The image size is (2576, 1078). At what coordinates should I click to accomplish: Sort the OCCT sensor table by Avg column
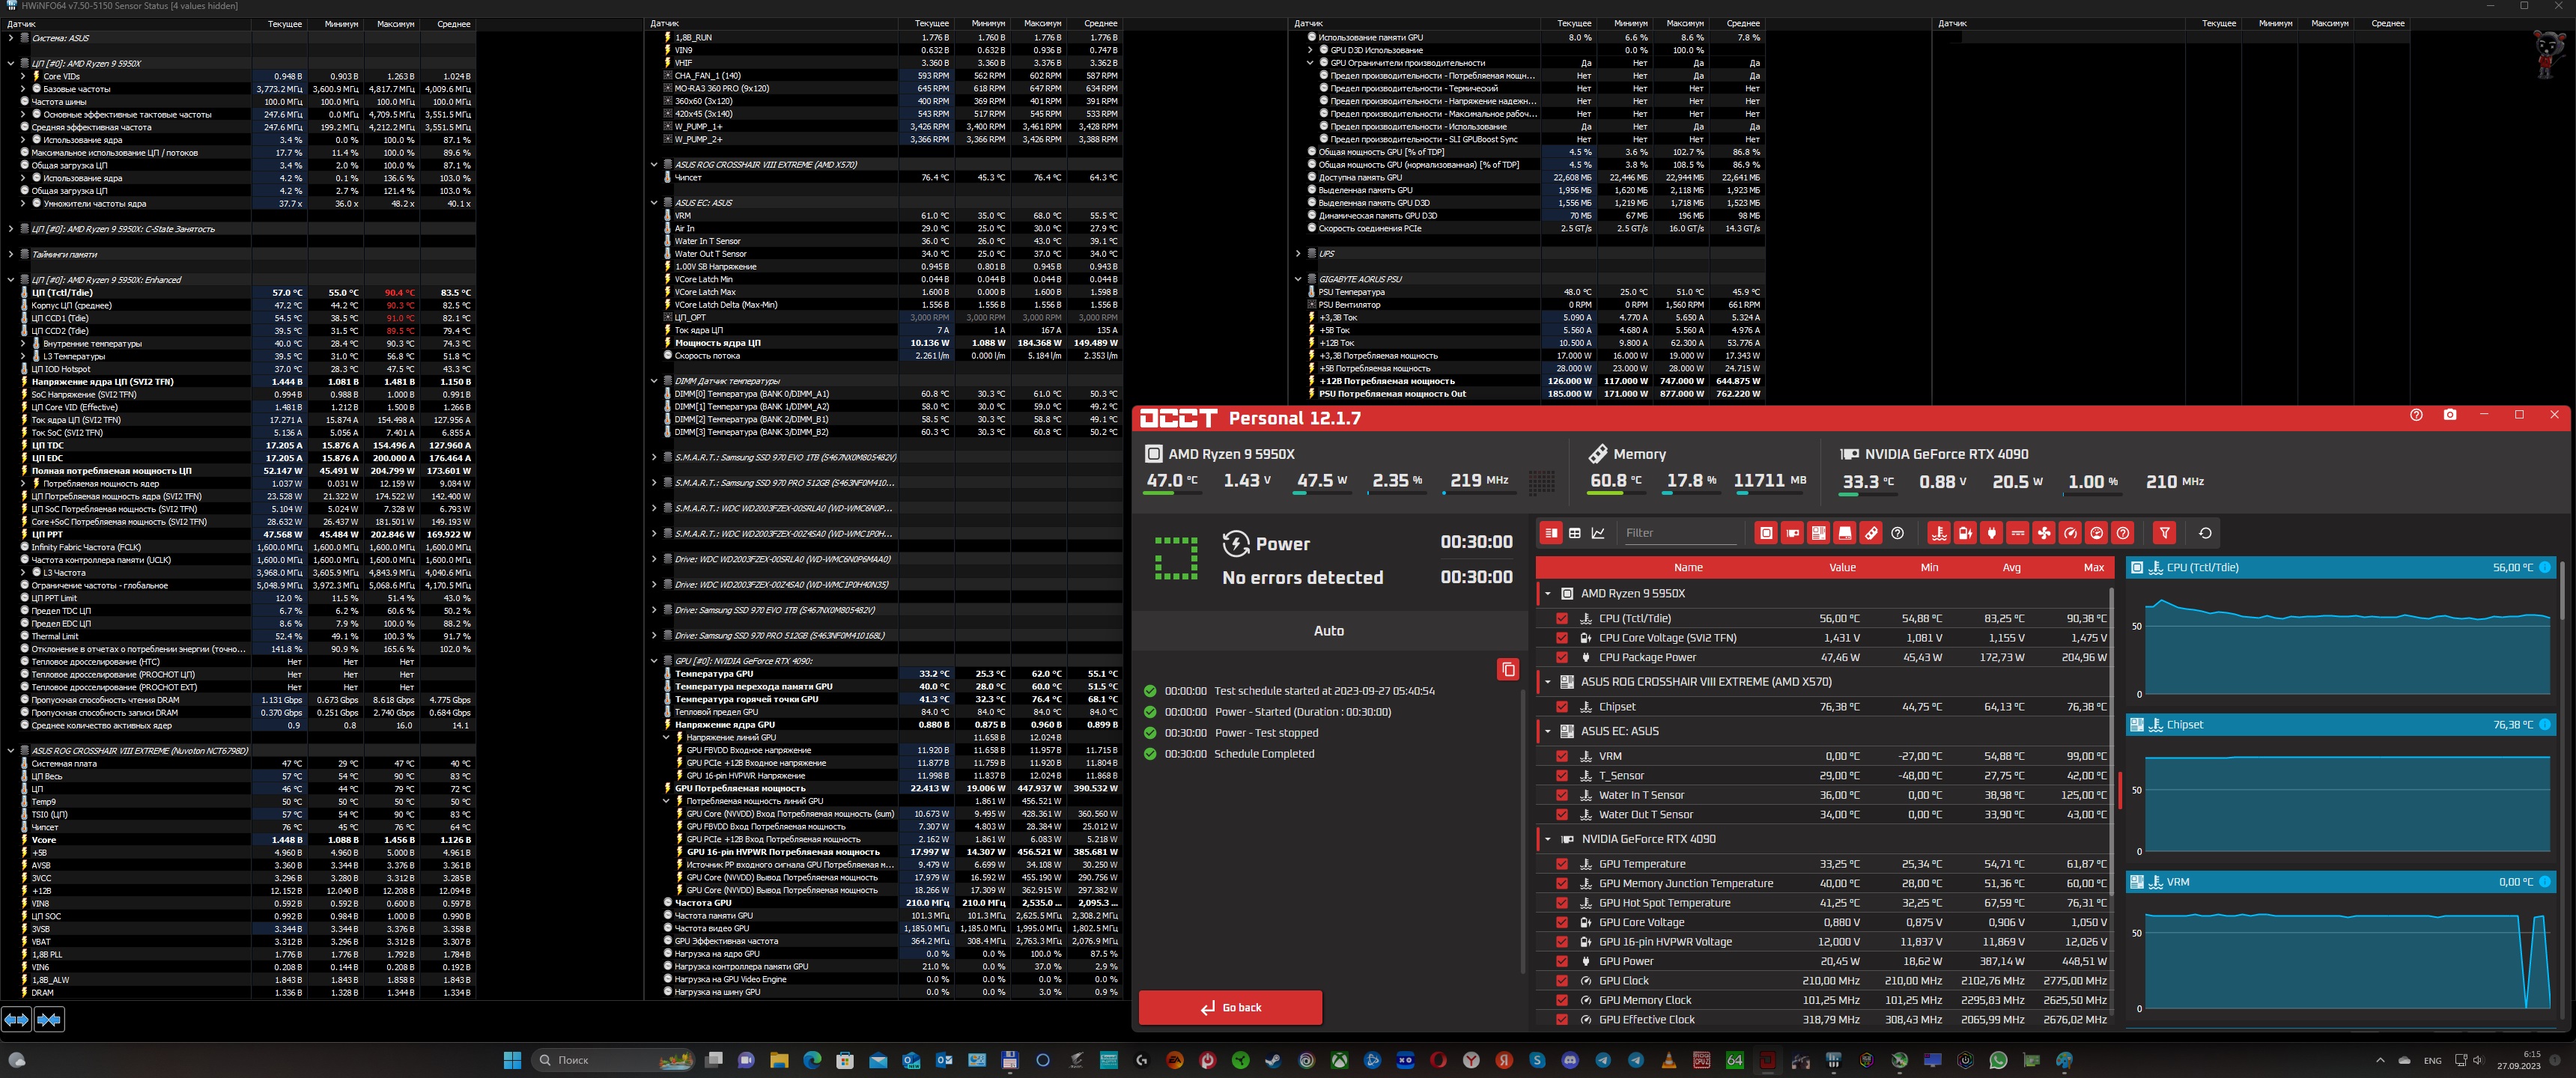2011,568
